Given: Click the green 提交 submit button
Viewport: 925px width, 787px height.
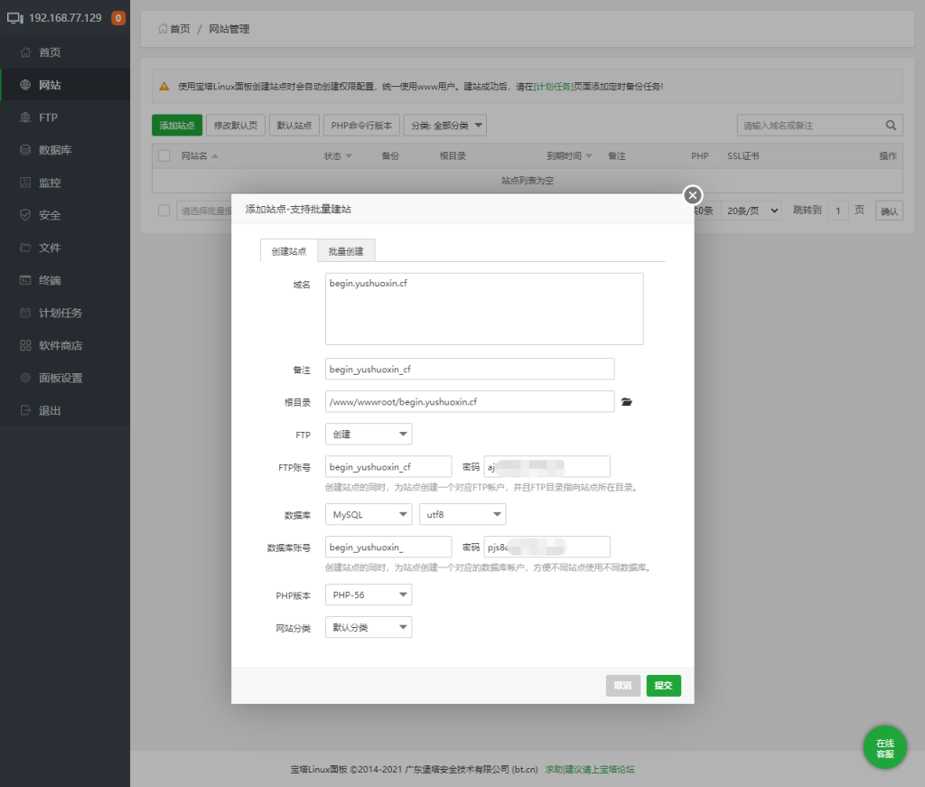Looking at the screenshot, I should 663,686.
